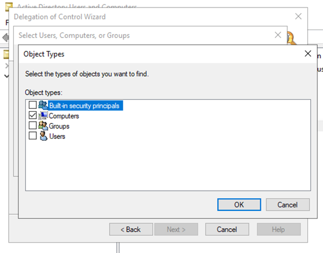Click the Built-in security principals icon
The width and height of the screenshot is (323, 253).
click(43, 105)
